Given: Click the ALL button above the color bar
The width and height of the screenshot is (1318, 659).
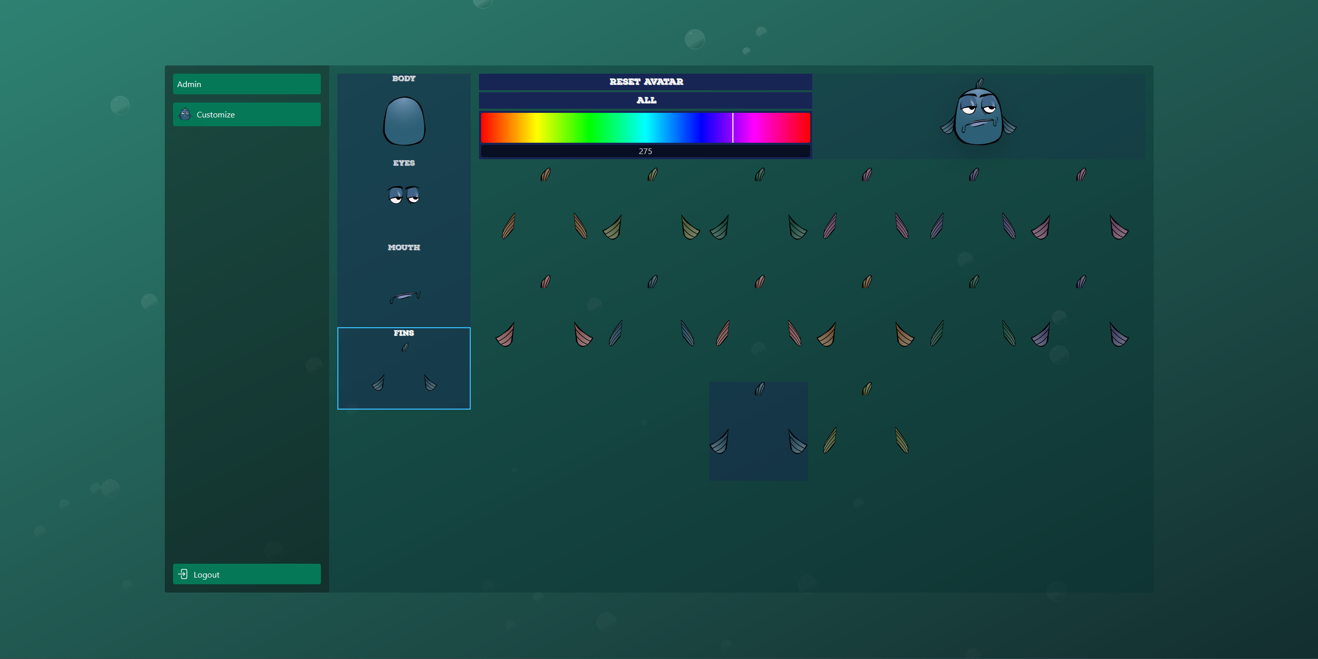Looking at the screenshot, I should click(x=645, y=100).
